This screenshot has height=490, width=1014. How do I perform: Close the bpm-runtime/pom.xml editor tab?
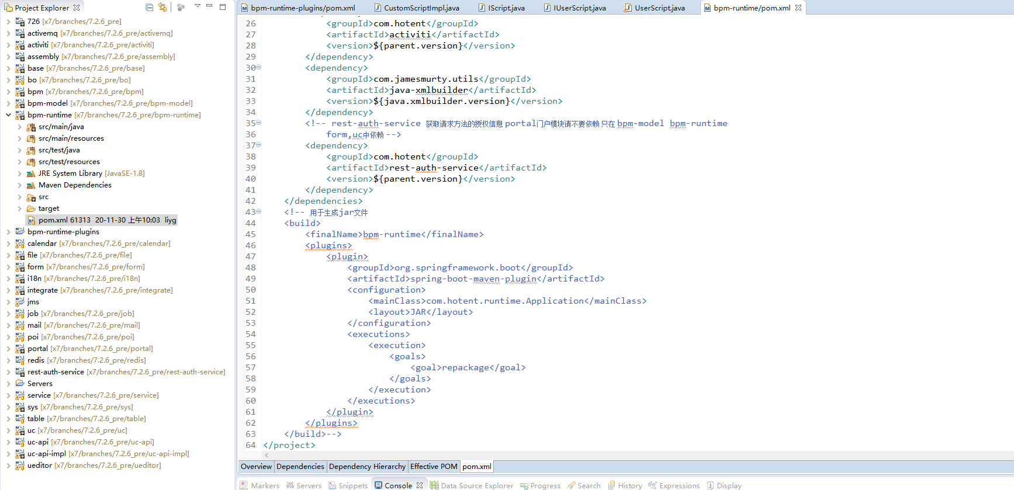coord(798,8)
